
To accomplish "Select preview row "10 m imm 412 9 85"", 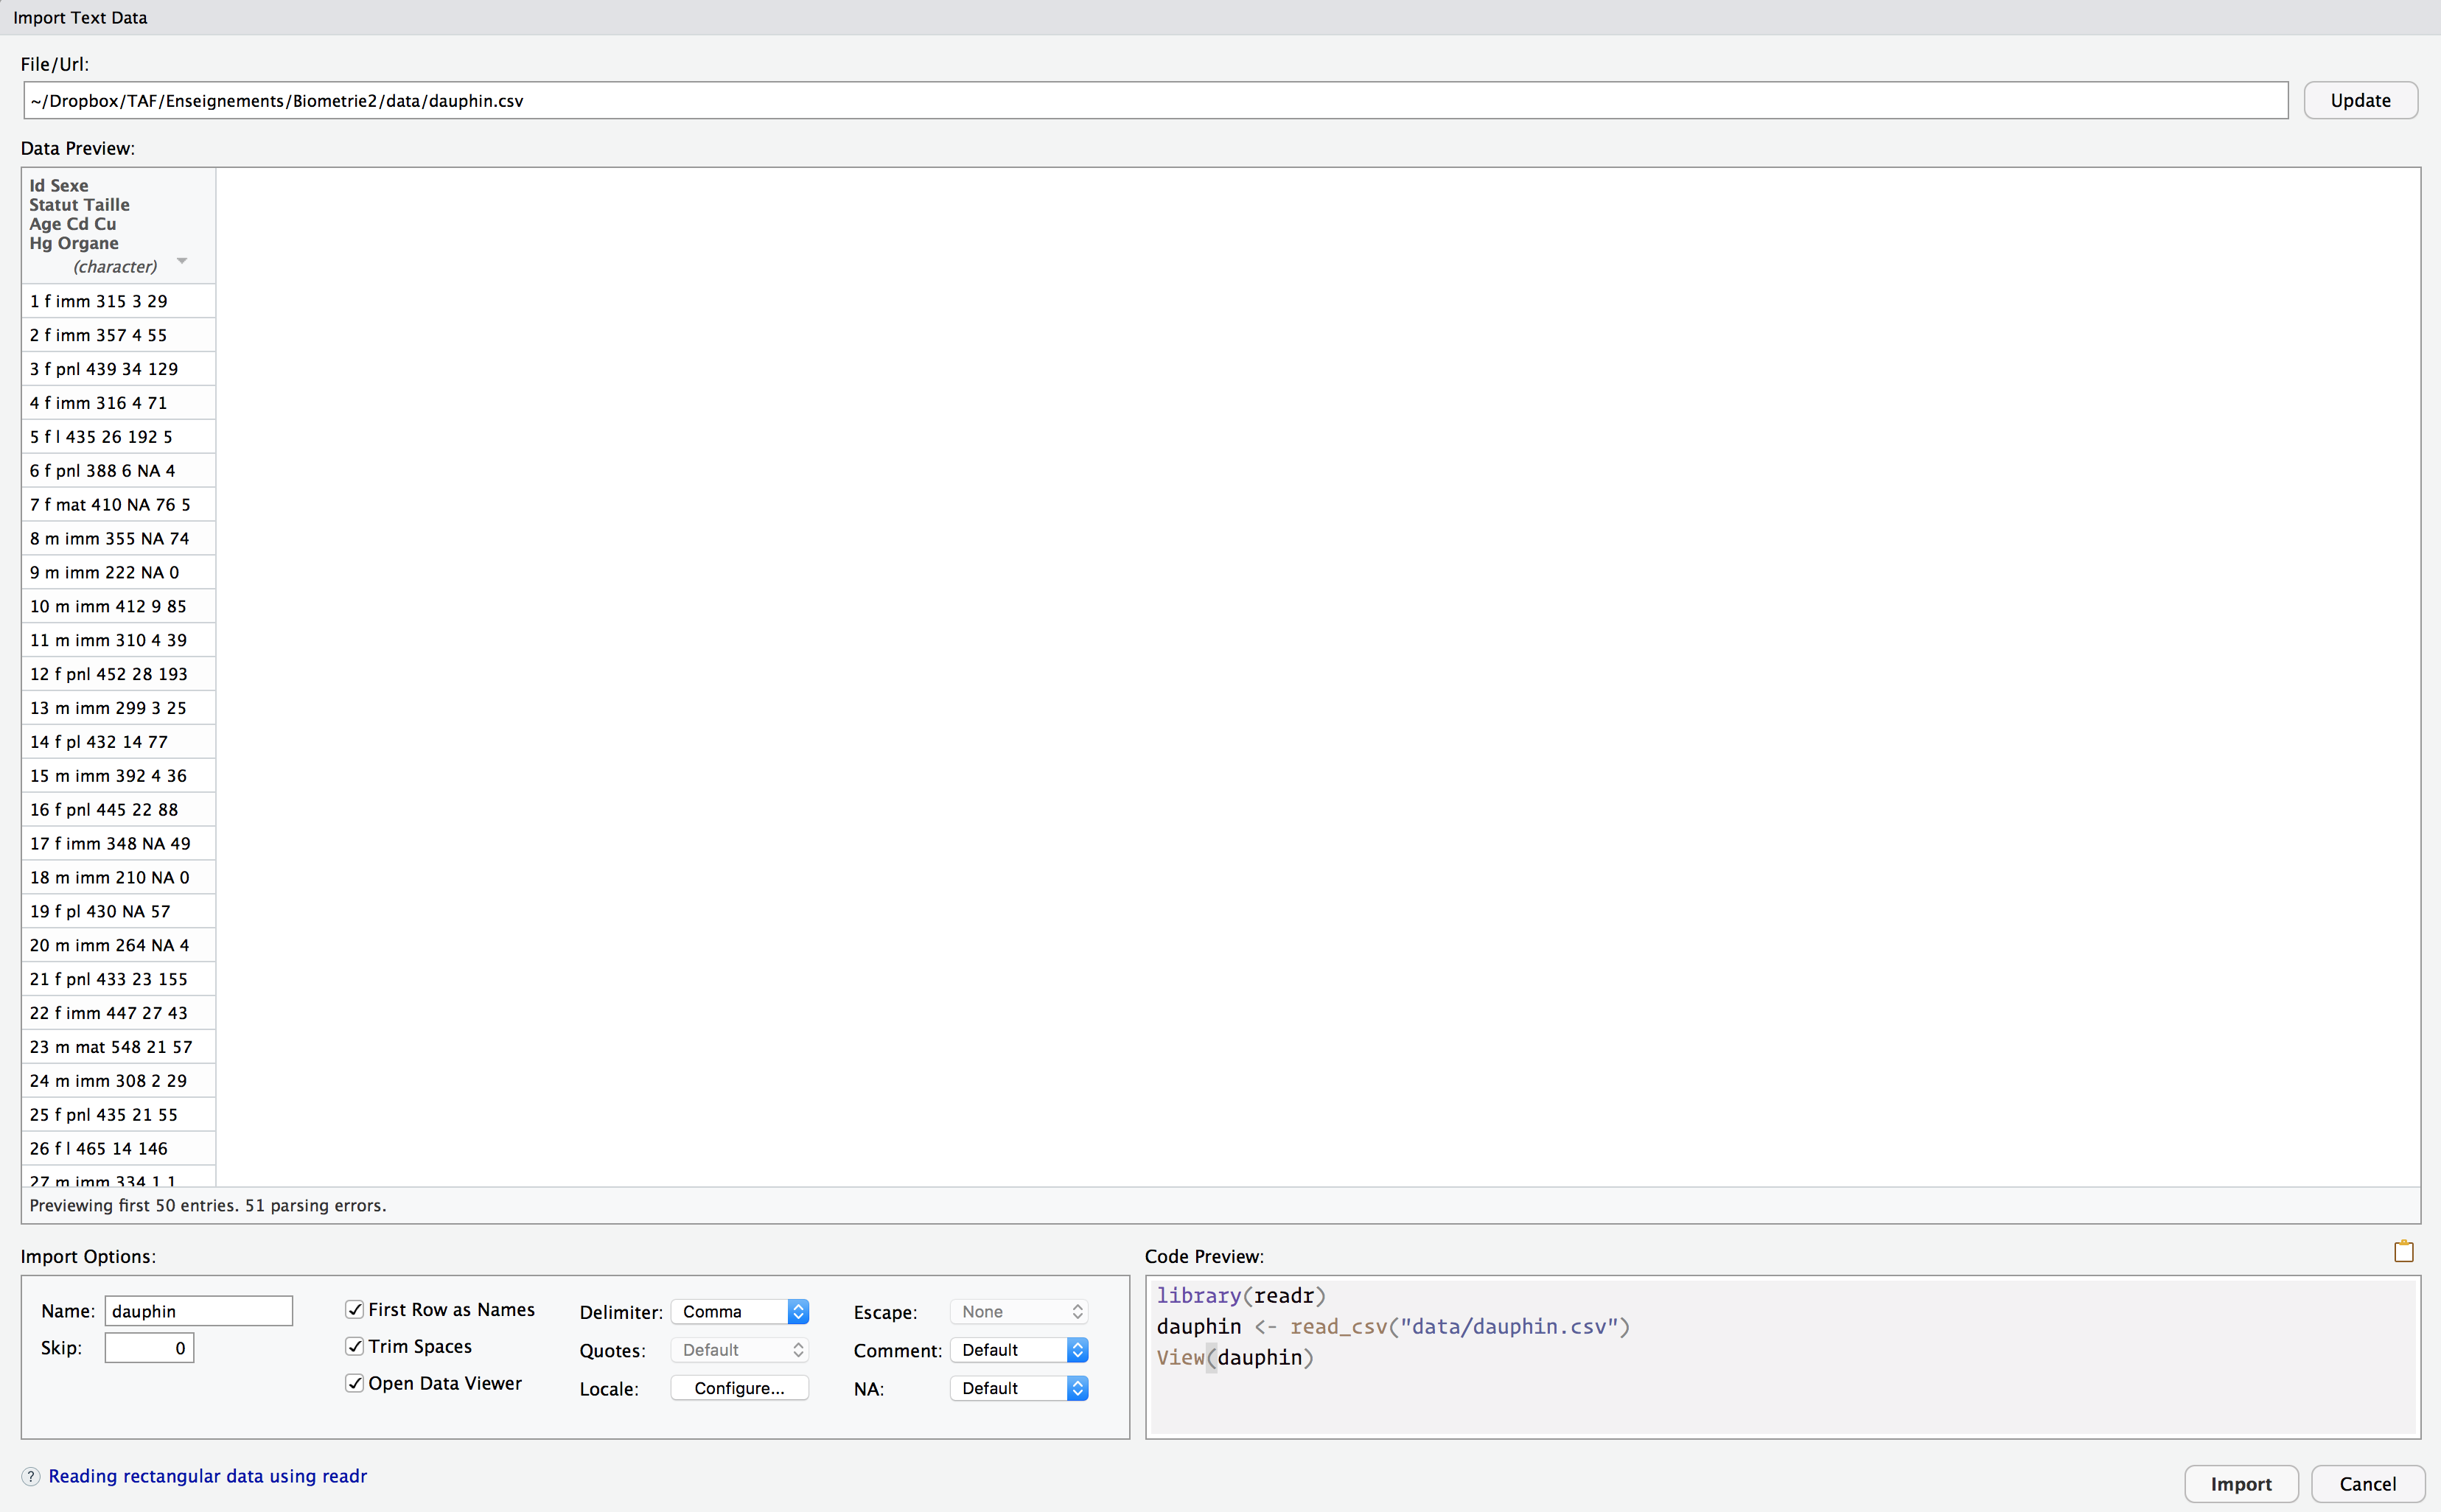I will click(x=118, y=606).
